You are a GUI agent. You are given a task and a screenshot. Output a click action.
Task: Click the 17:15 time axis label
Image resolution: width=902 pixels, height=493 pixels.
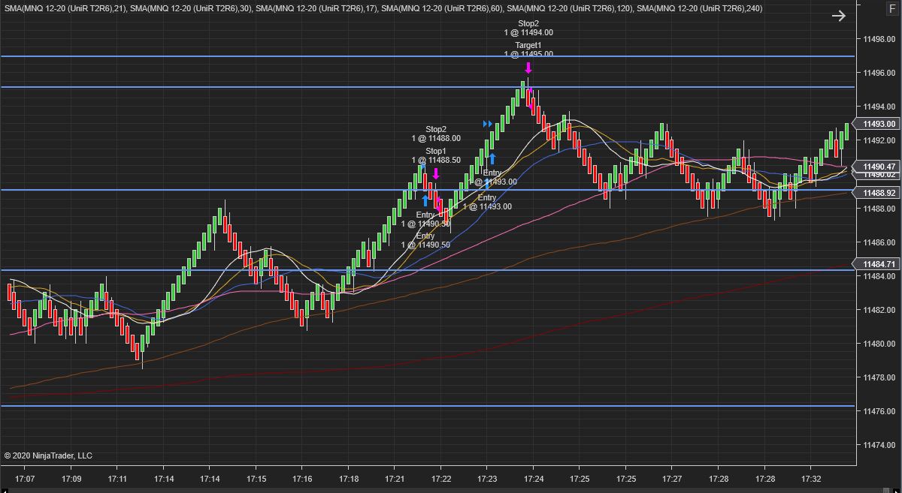[256, 478]
